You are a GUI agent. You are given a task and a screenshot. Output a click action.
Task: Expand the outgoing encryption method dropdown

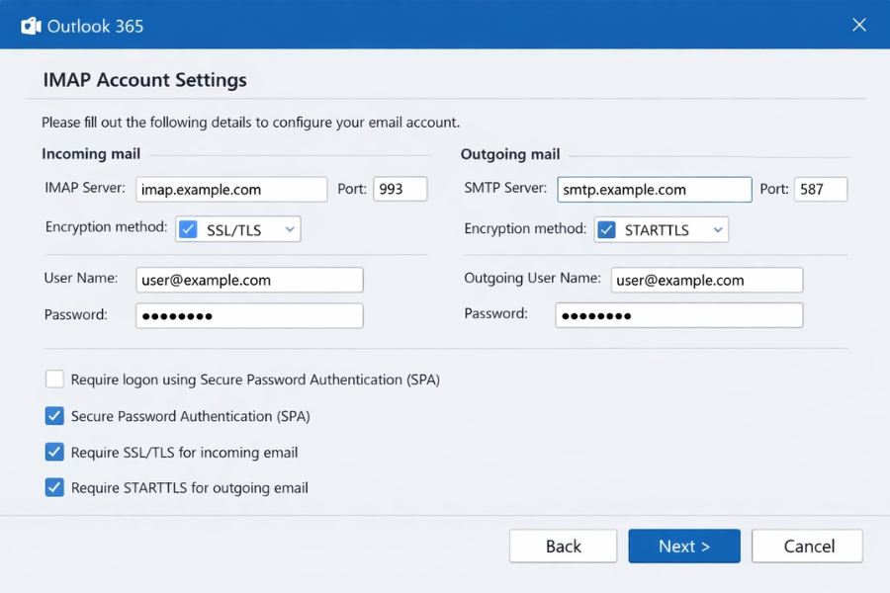(717, 229)
